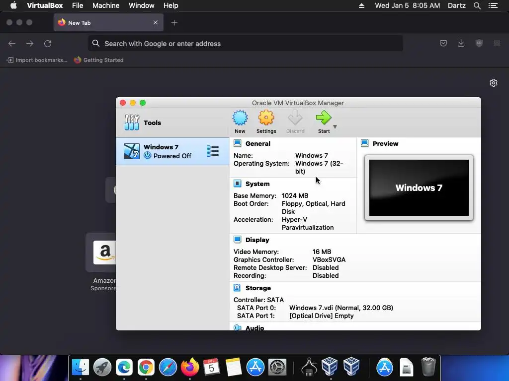Open the Help menu

pos(171,5)
